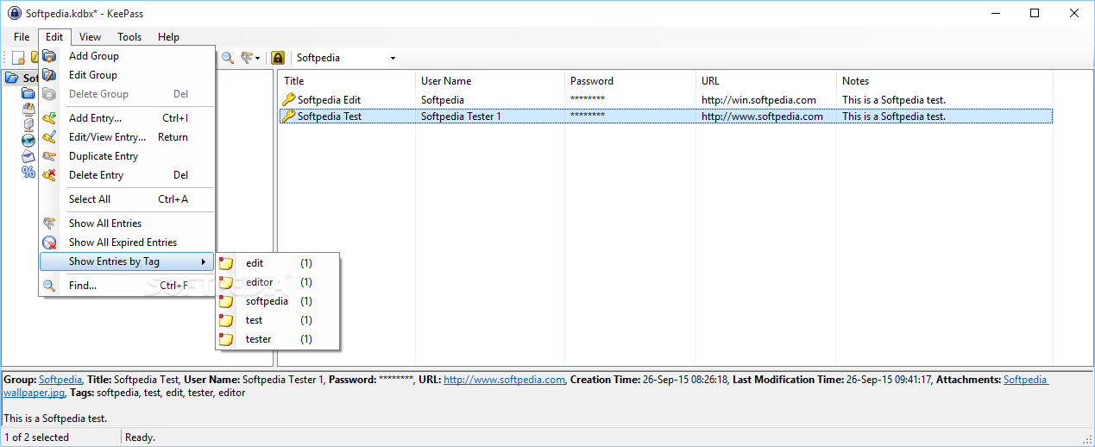Select the blue folder group in tree
The width and height of the screenshot is (1095, 447).
(x=28, y=93)
